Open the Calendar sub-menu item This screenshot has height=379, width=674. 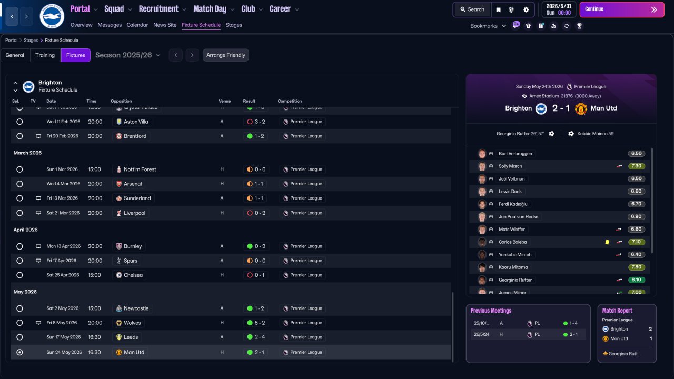pos(137,25)
